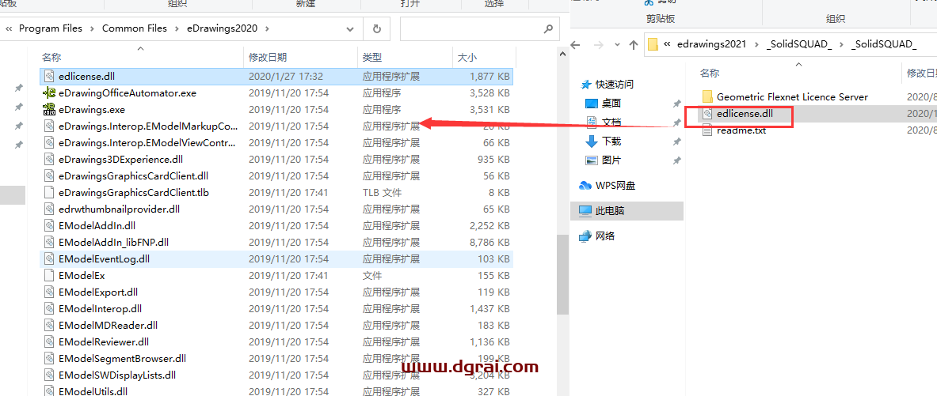Navigate back in the right window
The height and width of the screenshot is (396, 937).
(577, 44)
